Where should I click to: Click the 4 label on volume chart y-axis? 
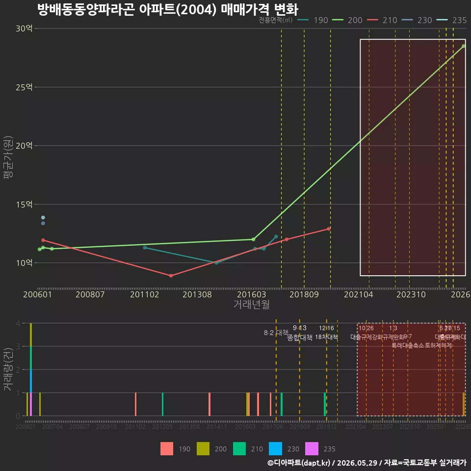pyautogui.click(x=18, y=323)
